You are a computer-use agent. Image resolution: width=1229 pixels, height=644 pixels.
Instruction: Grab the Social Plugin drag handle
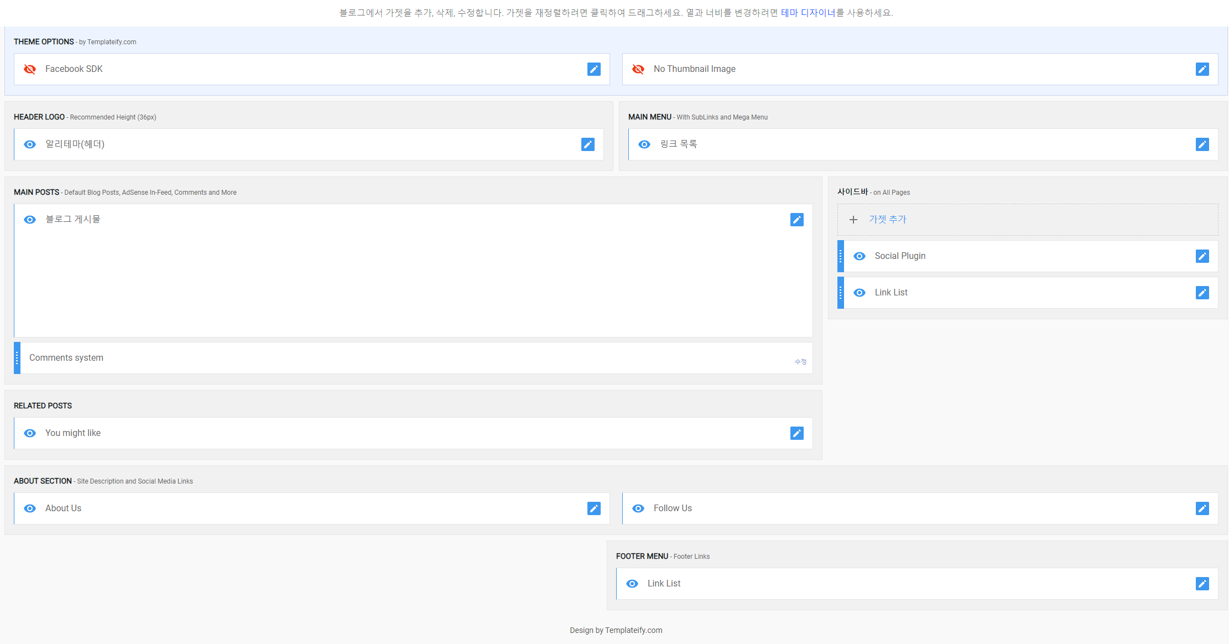(840, 256)
